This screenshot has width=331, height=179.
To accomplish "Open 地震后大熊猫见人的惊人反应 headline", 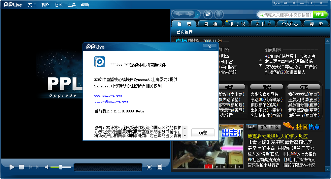I will pos(278,136).
